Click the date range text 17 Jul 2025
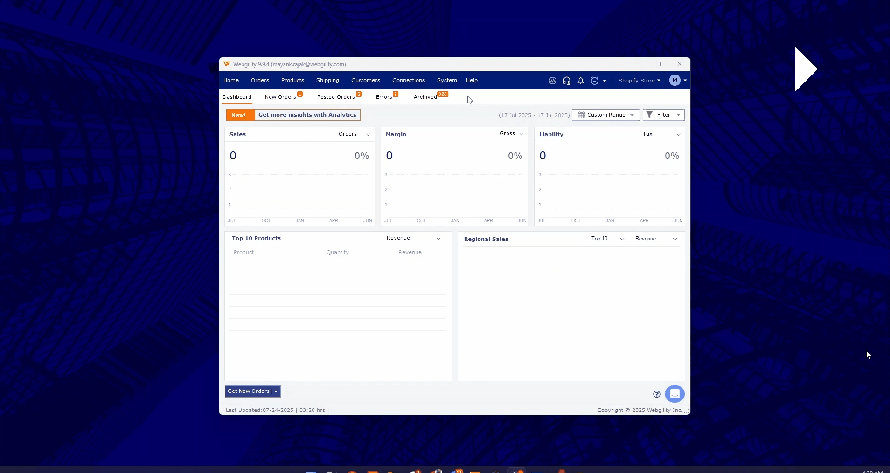Viewport: 890px width, 473px height. (x=534, y=115)
